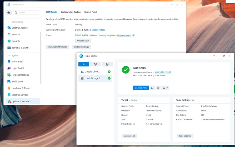Click the info icon beside update status

(134, 35)
